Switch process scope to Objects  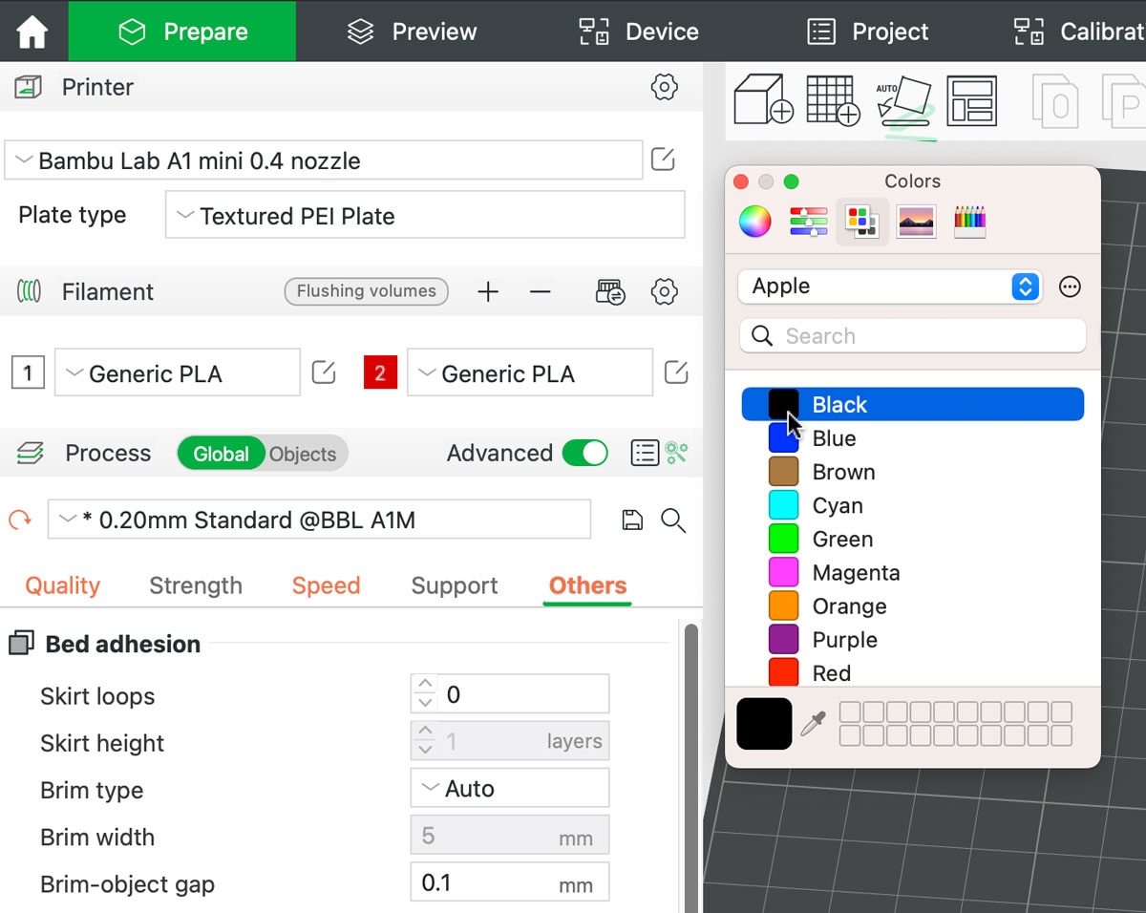[x=302, y=455]
